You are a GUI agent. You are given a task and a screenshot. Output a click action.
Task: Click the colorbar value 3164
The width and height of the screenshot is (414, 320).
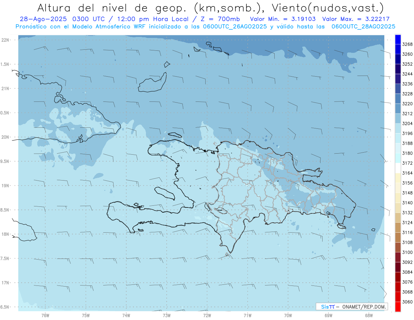[x=407, y=173]
